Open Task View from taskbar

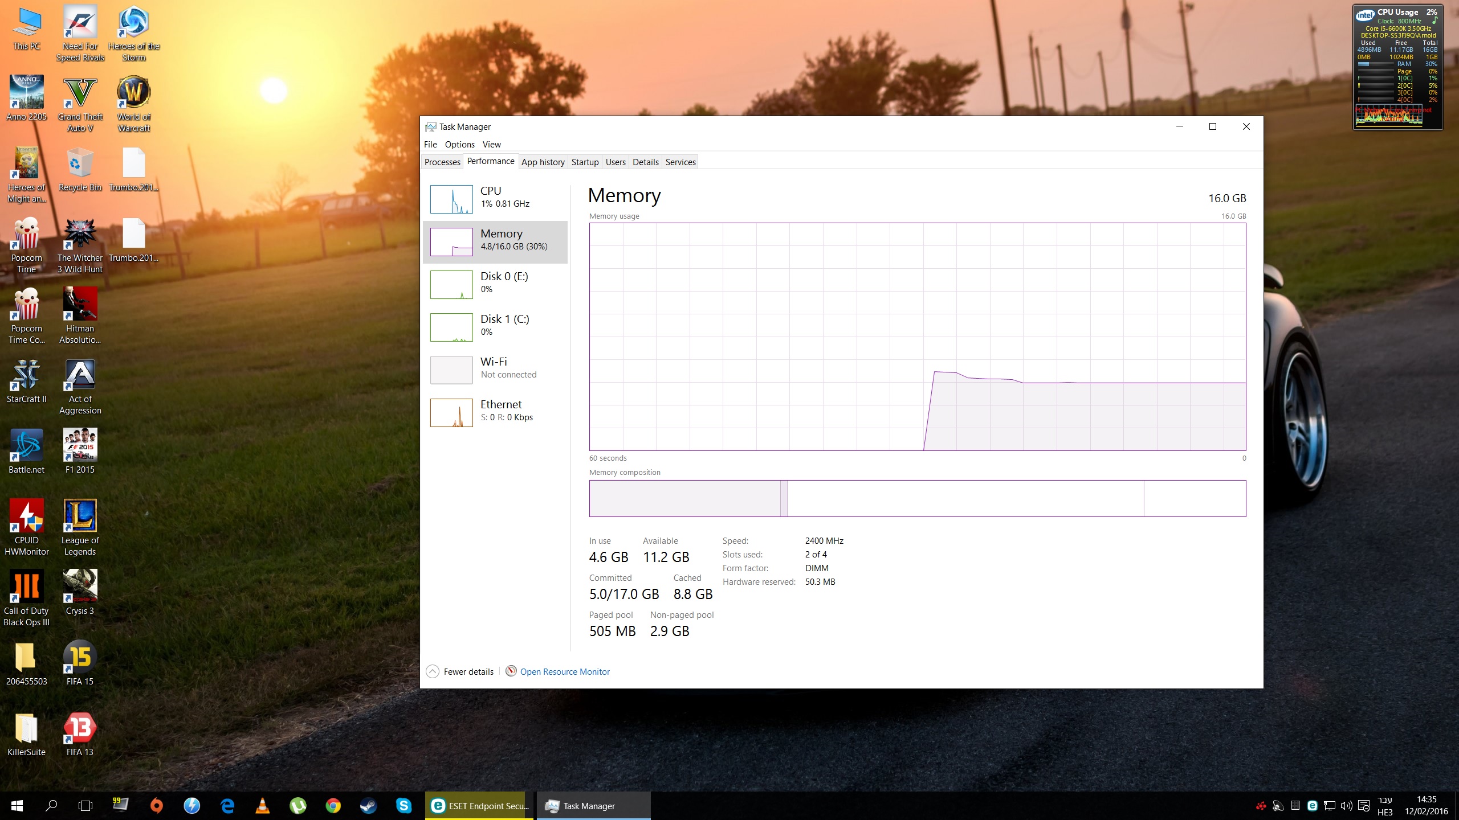point(85,806)
